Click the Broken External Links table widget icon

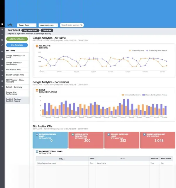37,152
